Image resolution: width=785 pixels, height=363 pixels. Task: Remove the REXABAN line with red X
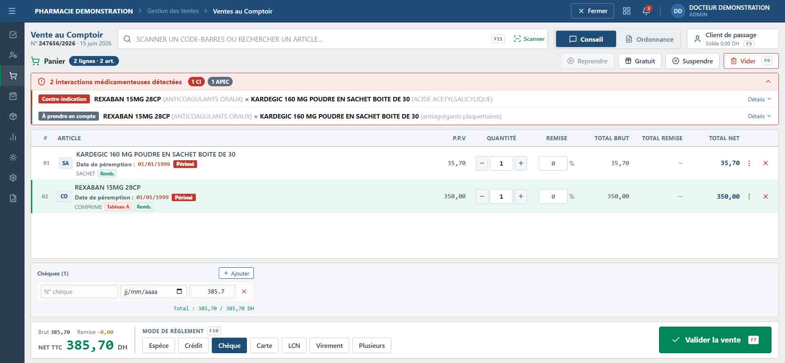[766, 196]
